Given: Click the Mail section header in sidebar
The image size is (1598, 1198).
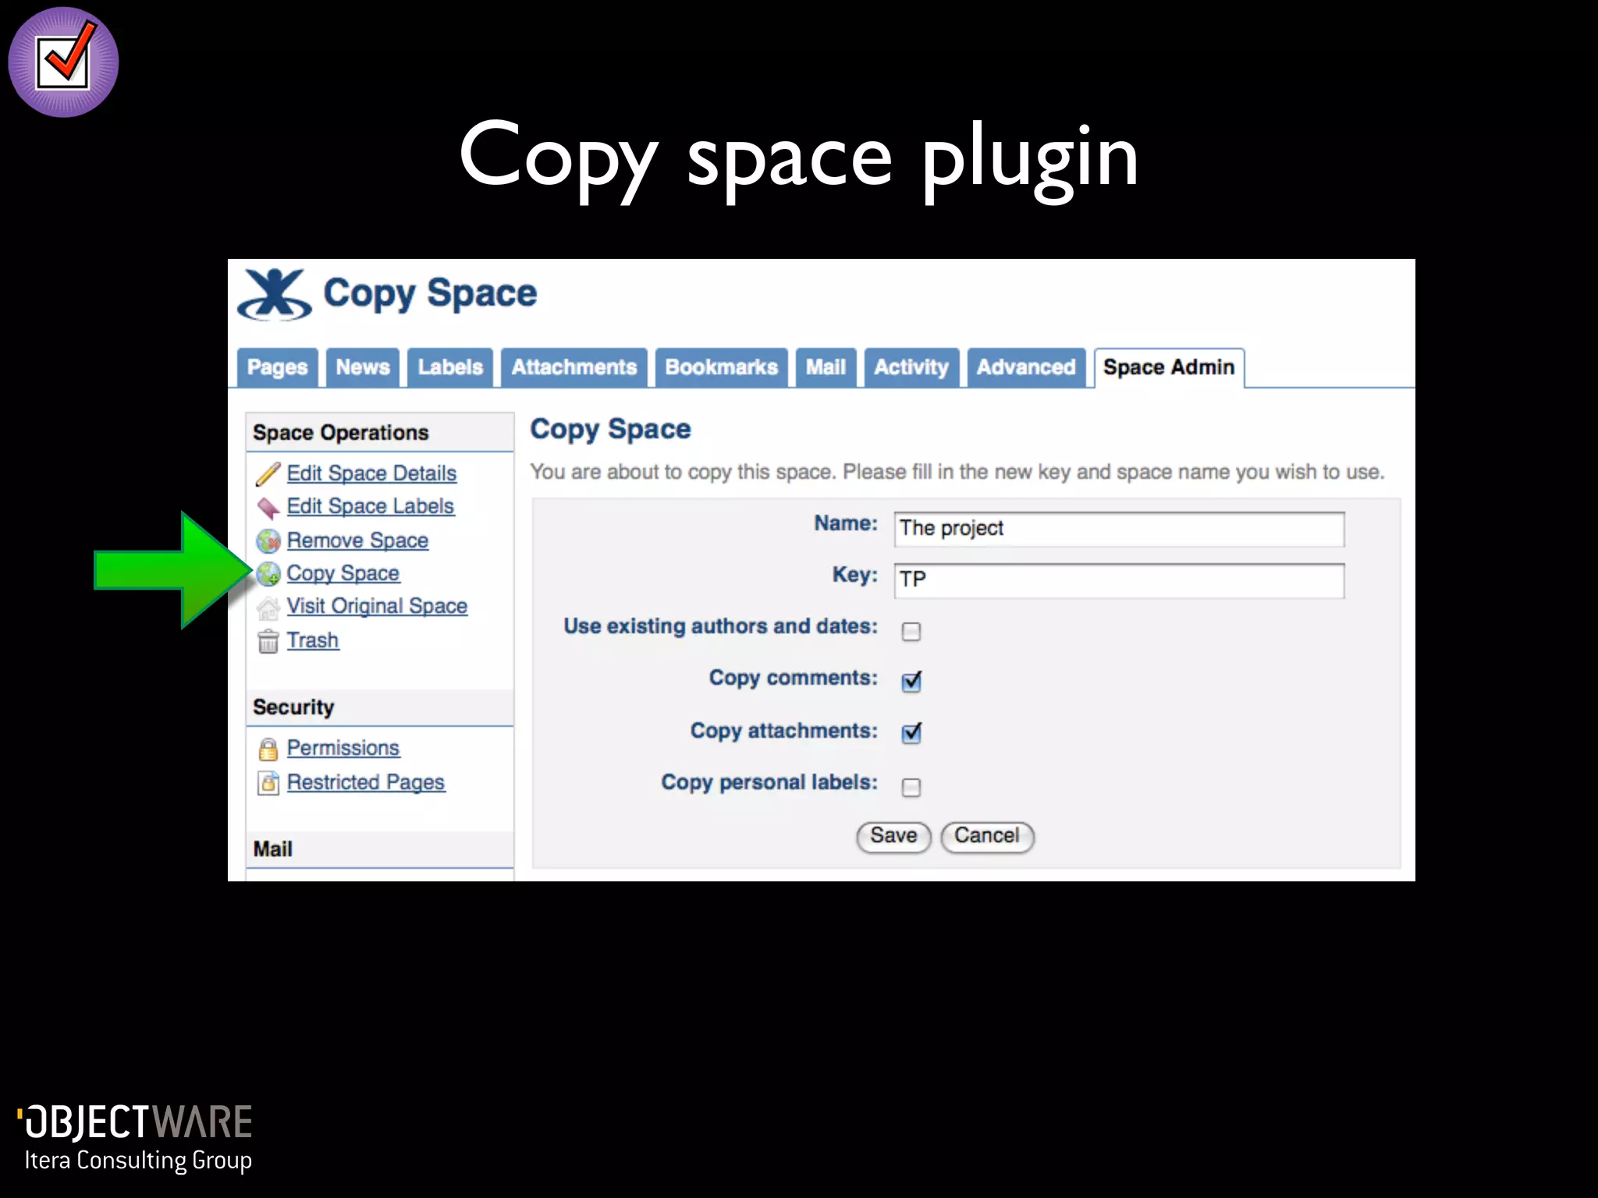Looking at the screenshot, I should coord(379,849).
